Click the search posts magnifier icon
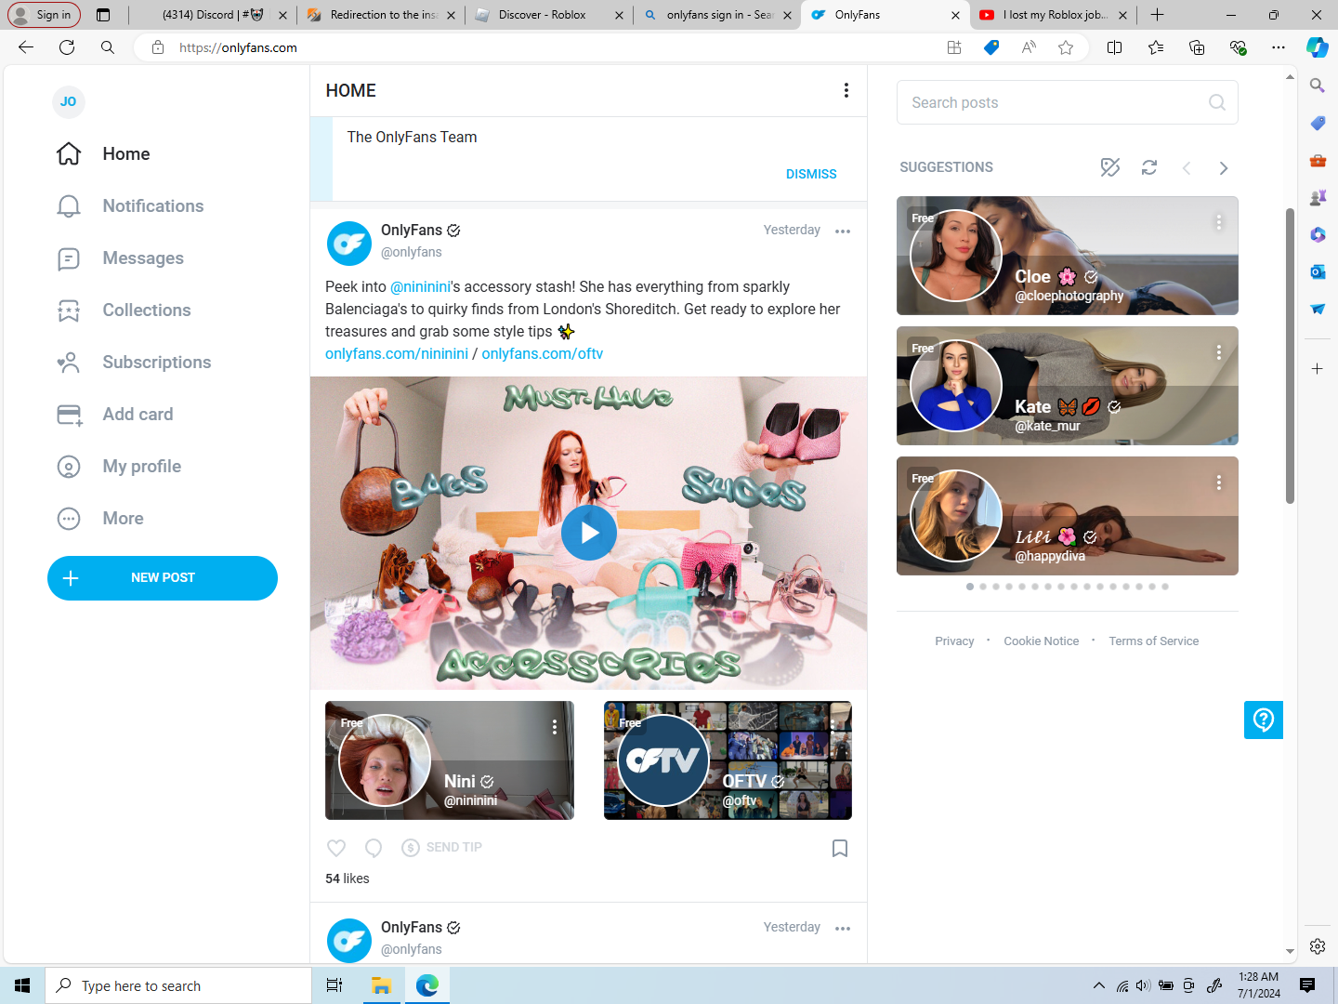This screenshot has height=1004, width=1338. tap(1217, 102)
